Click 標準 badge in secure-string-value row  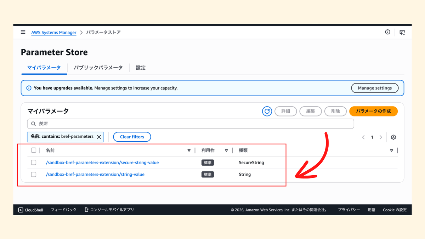tap(208, 163)
